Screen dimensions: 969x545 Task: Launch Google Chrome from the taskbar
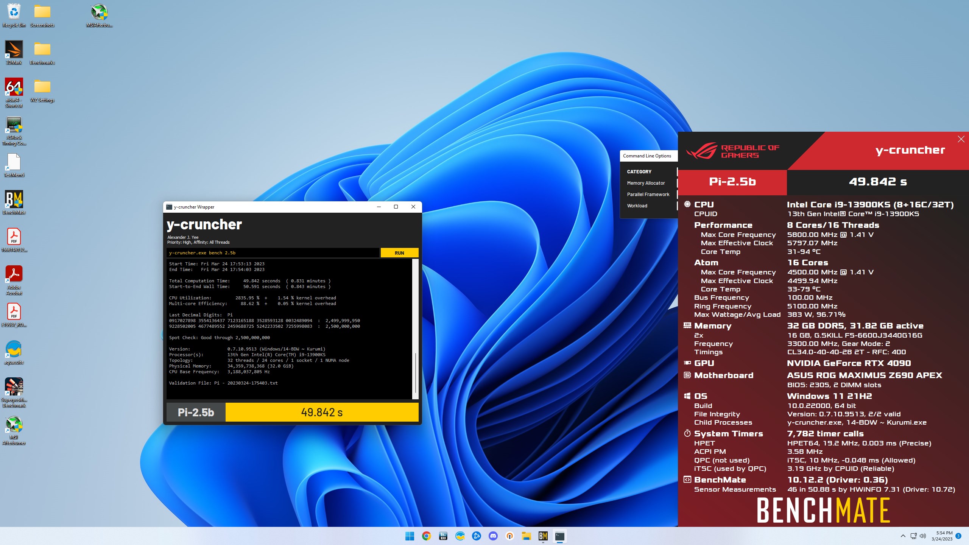(x=426, y=536)
